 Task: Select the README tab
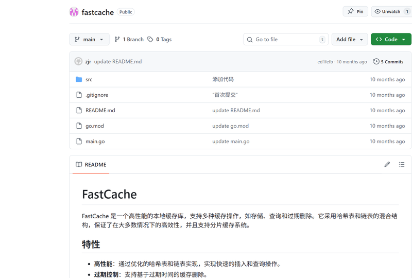(91, 165)
